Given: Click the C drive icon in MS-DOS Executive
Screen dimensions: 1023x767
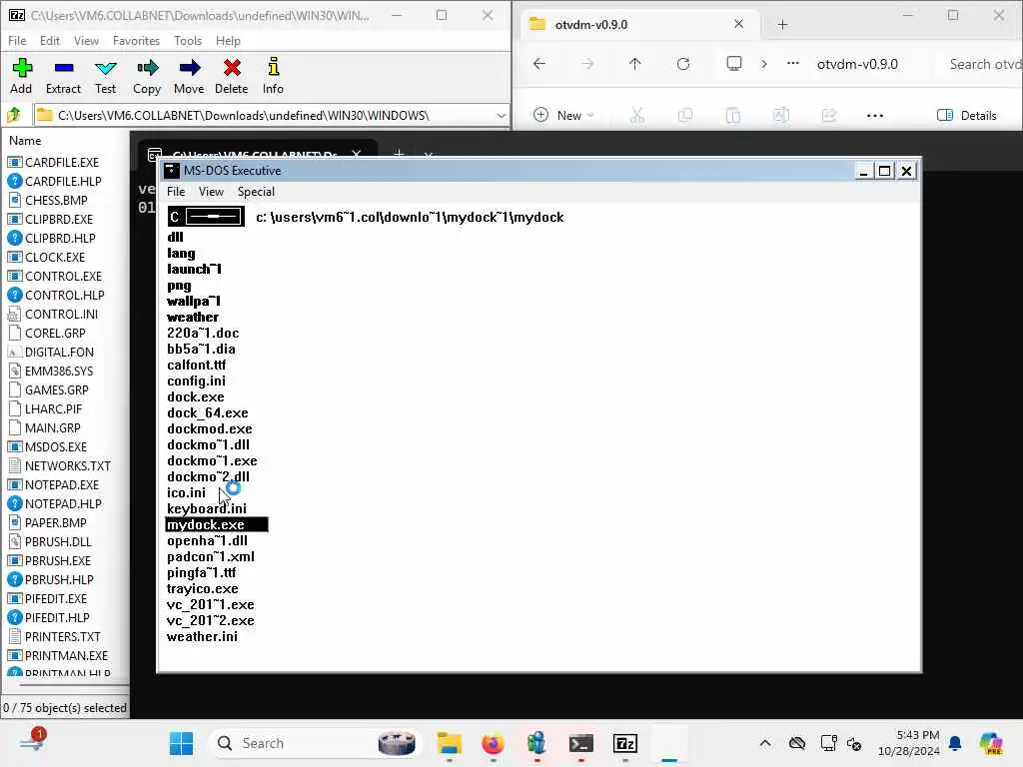Looking at the screenshot, I should coord(206,217).
